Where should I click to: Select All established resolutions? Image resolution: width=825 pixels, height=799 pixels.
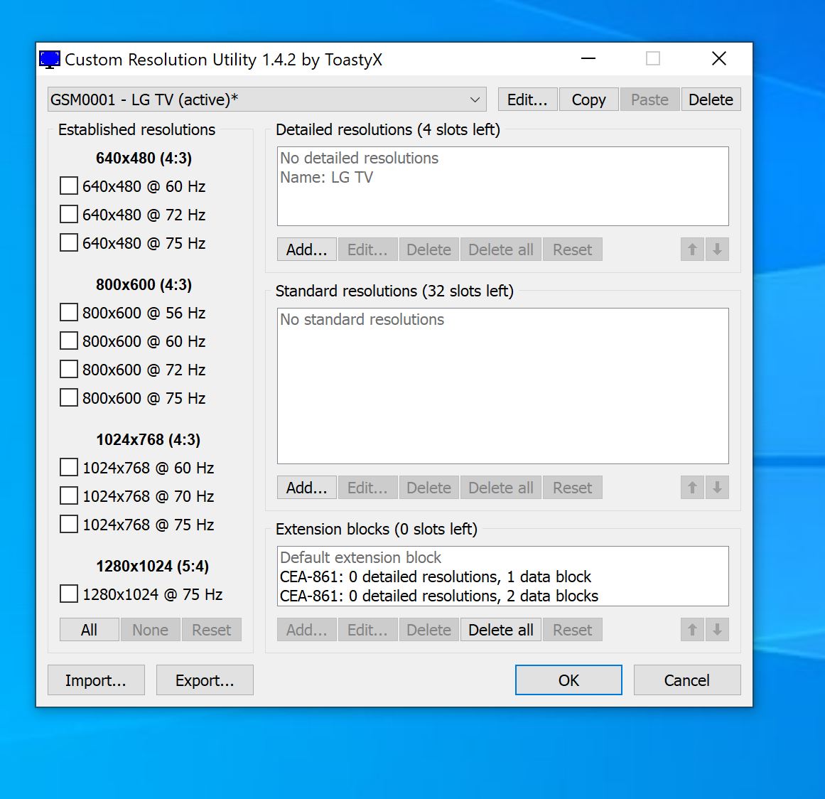(x=90, y=630)
